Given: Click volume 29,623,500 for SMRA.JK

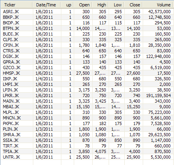Looking at the screenshot, I should tap(159, 135).
